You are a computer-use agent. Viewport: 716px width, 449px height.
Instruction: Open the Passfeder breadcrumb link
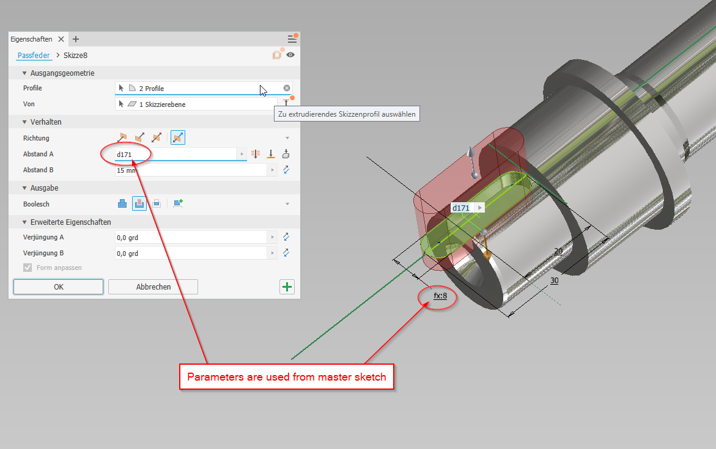[34, 55]
